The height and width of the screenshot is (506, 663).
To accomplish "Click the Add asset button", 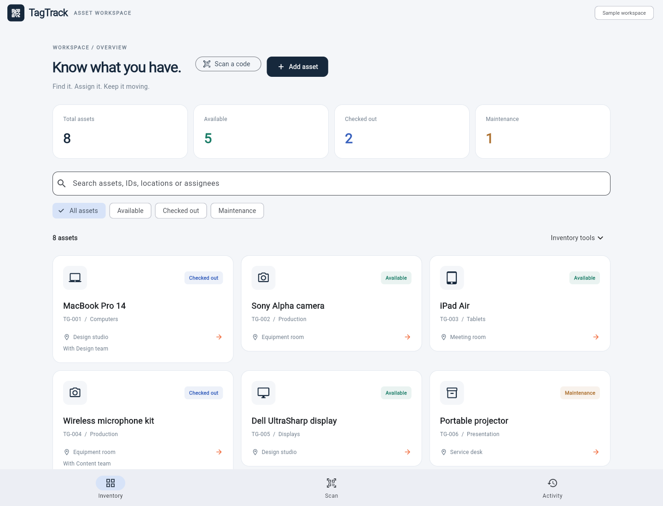I will click(x=297, y=67).
